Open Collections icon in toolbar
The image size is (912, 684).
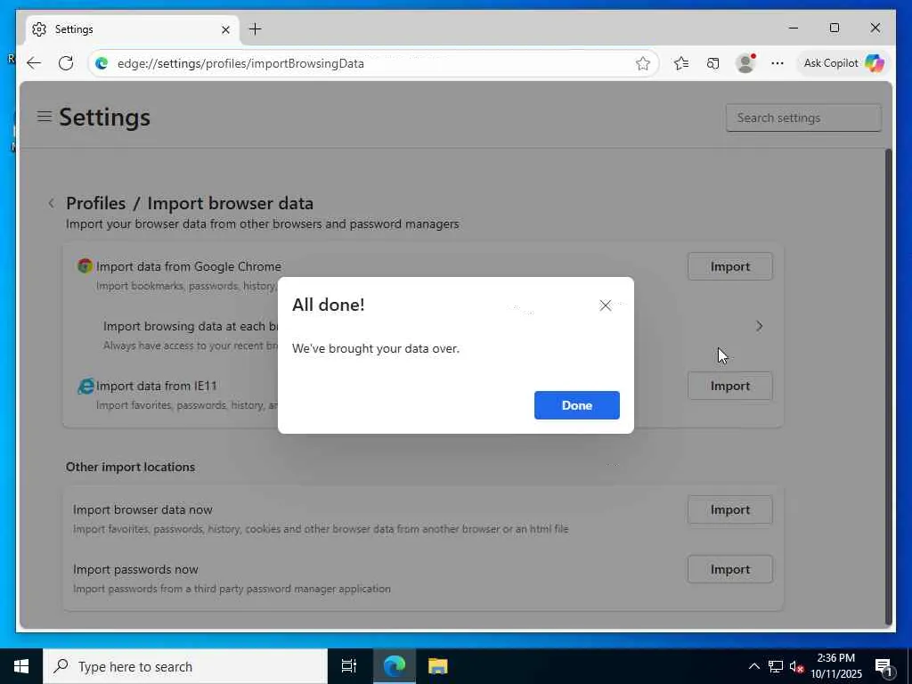coord(713,63)
